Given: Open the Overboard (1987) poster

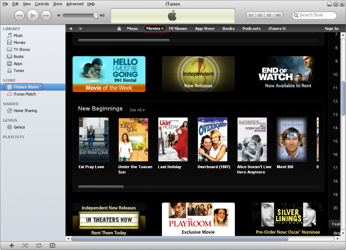Looking at the screenshot, I should (212, 139).
